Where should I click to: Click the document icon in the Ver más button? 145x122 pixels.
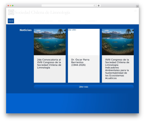[80, 87]
